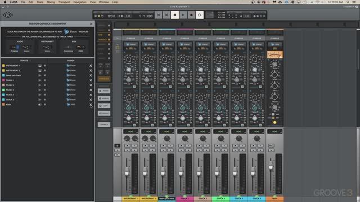Remove assignment for TRACK 3 row
The width and height of the screenshot is (360, 202).
(91, 90)
